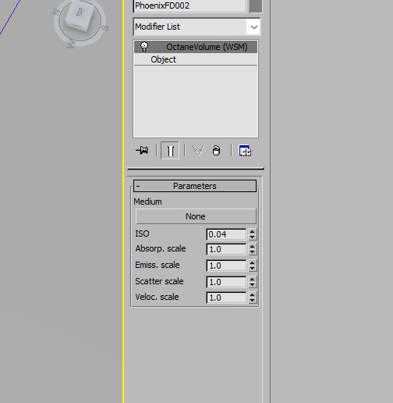Toggle OctaneVolume modifier lightbulb
This screenshot has height=403, width=393.
144,47
